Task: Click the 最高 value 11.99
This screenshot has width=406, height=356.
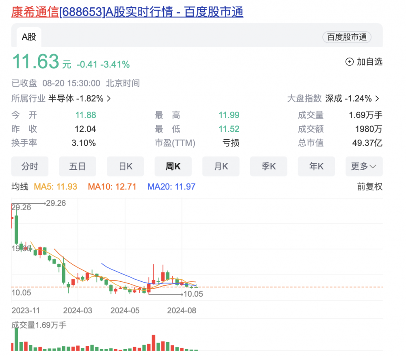Action: (x=229, y=115)
